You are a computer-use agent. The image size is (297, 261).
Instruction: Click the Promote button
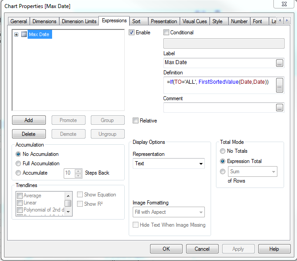69,120
